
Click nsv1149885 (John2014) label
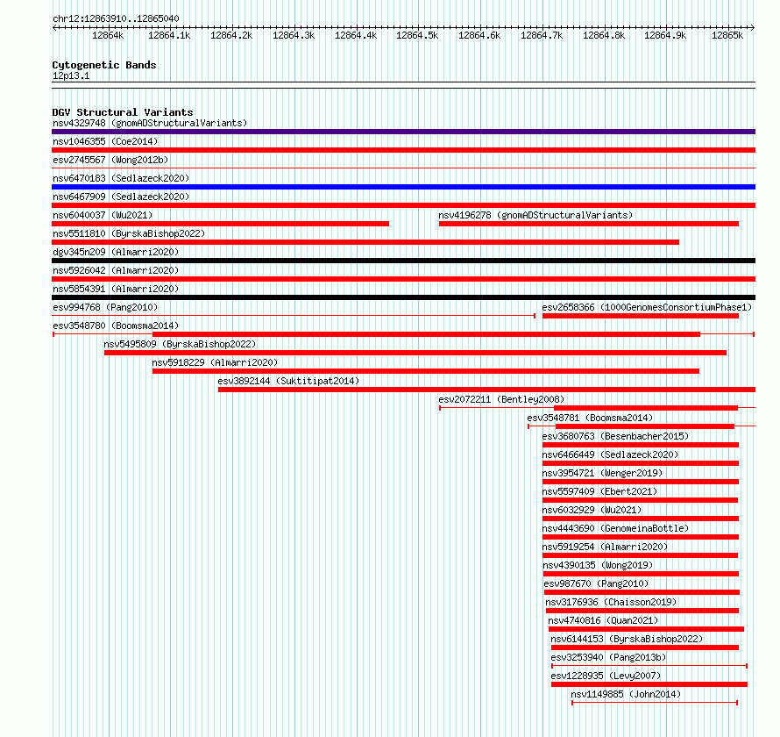(626, 694)
